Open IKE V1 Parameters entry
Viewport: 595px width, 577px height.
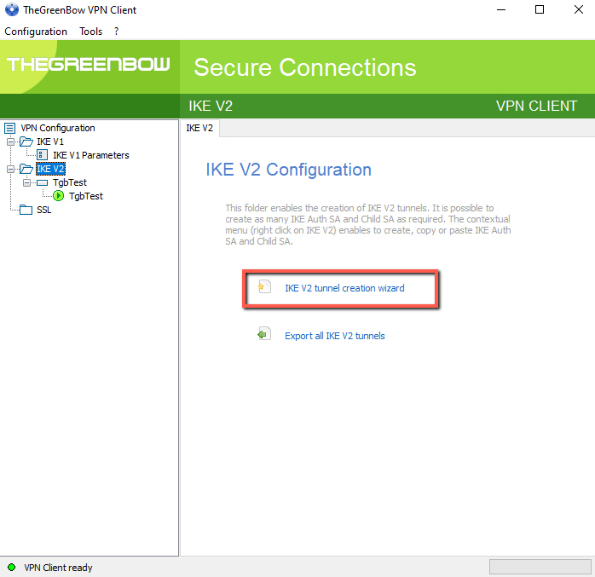pos(90,155)
